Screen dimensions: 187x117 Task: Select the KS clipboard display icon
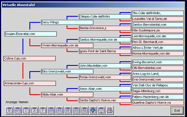tap(59, 110)
